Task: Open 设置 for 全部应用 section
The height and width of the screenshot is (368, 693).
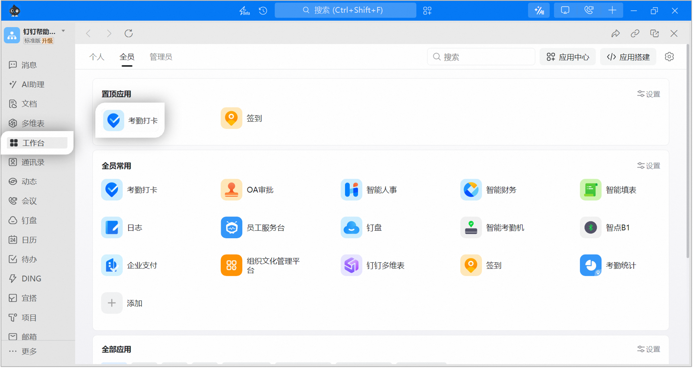Action: (649, 349)
